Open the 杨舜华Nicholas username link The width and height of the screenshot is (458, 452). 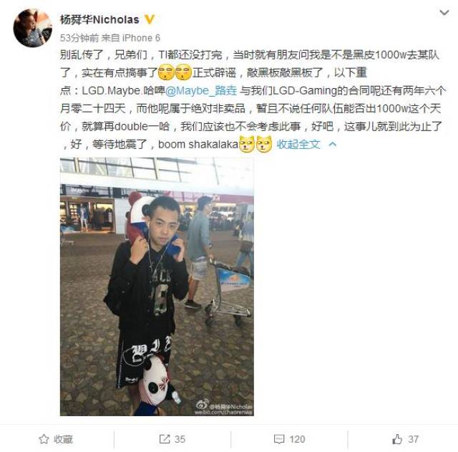[x=99, y=19]
